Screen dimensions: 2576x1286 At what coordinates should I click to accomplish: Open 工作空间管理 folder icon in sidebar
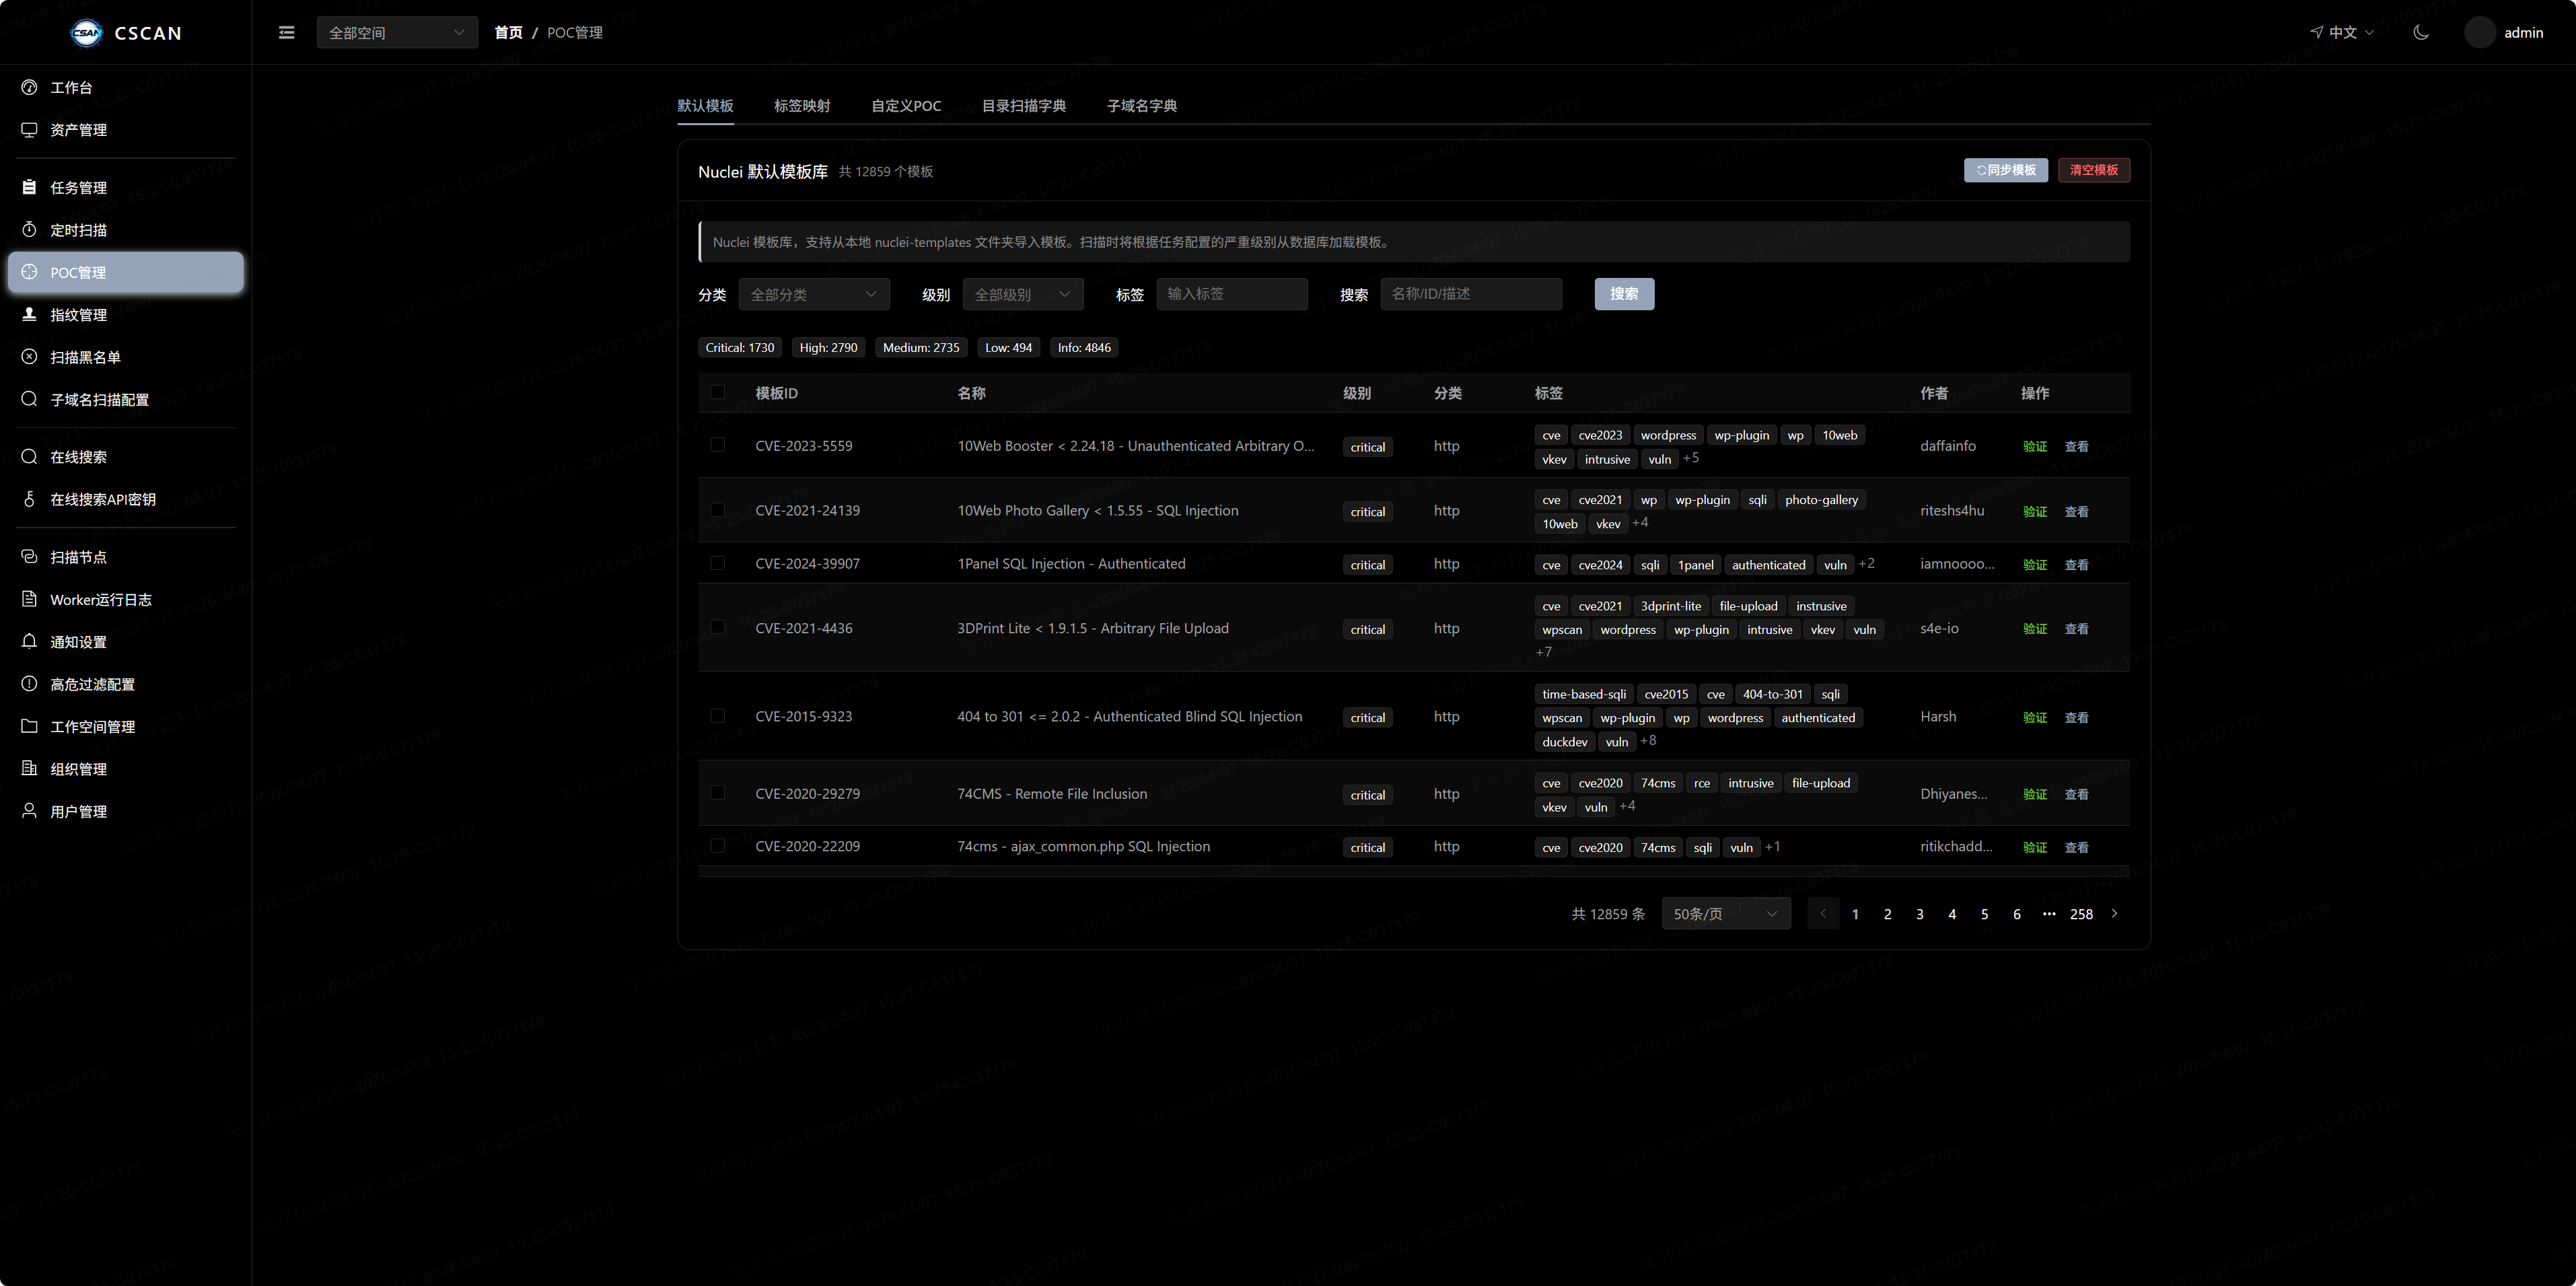[x=29, y=726]
